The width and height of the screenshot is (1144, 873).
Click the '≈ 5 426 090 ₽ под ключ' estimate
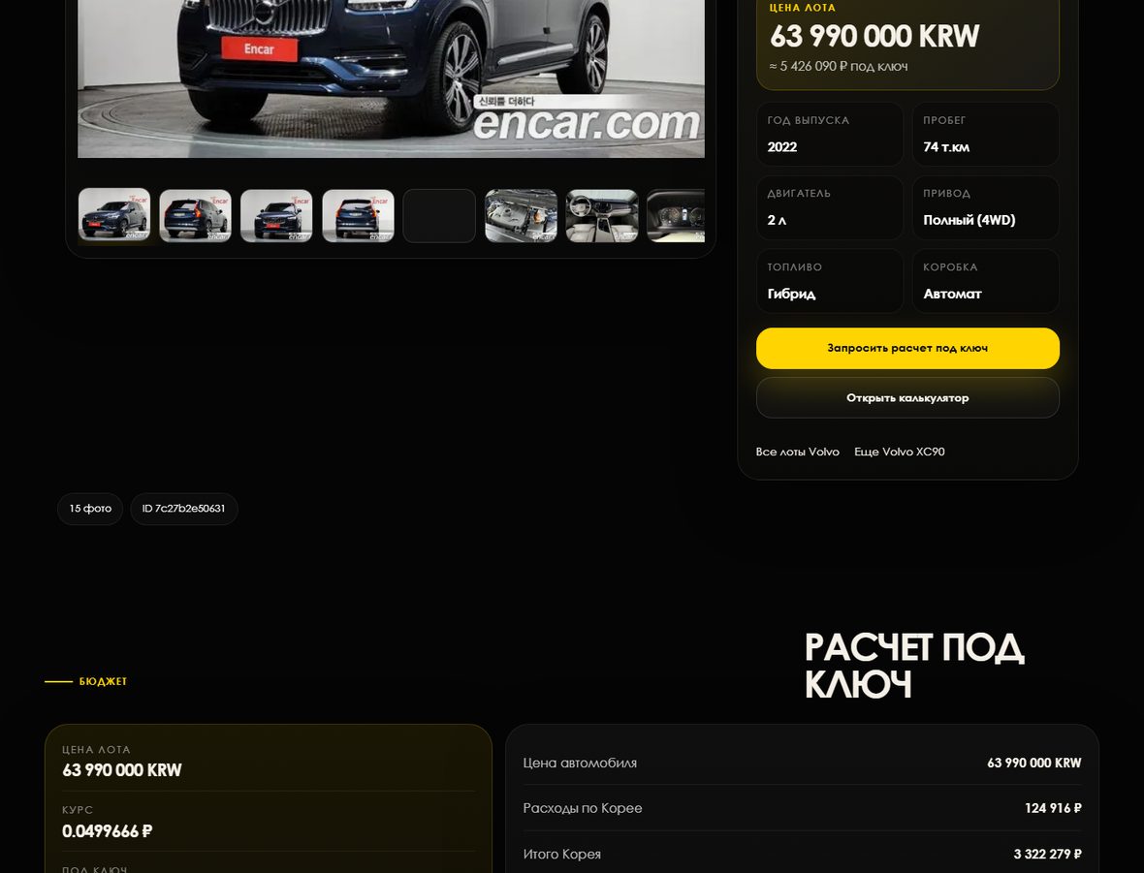(x=839, y=66)
